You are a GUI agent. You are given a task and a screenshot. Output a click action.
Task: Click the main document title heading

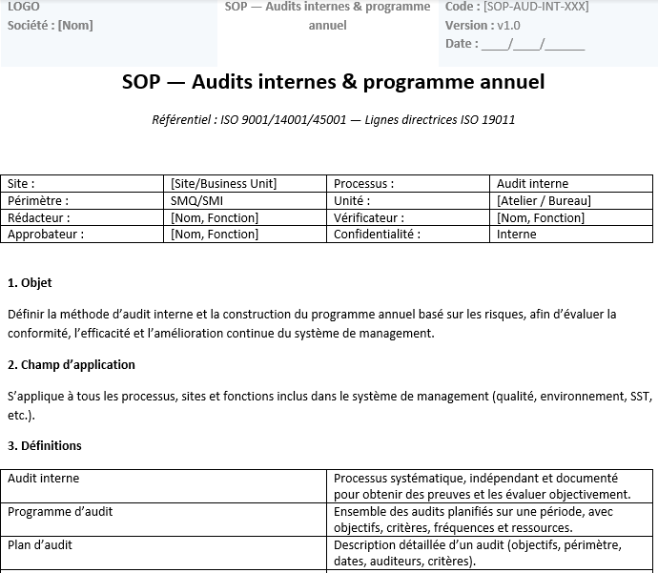pos(334,82)
